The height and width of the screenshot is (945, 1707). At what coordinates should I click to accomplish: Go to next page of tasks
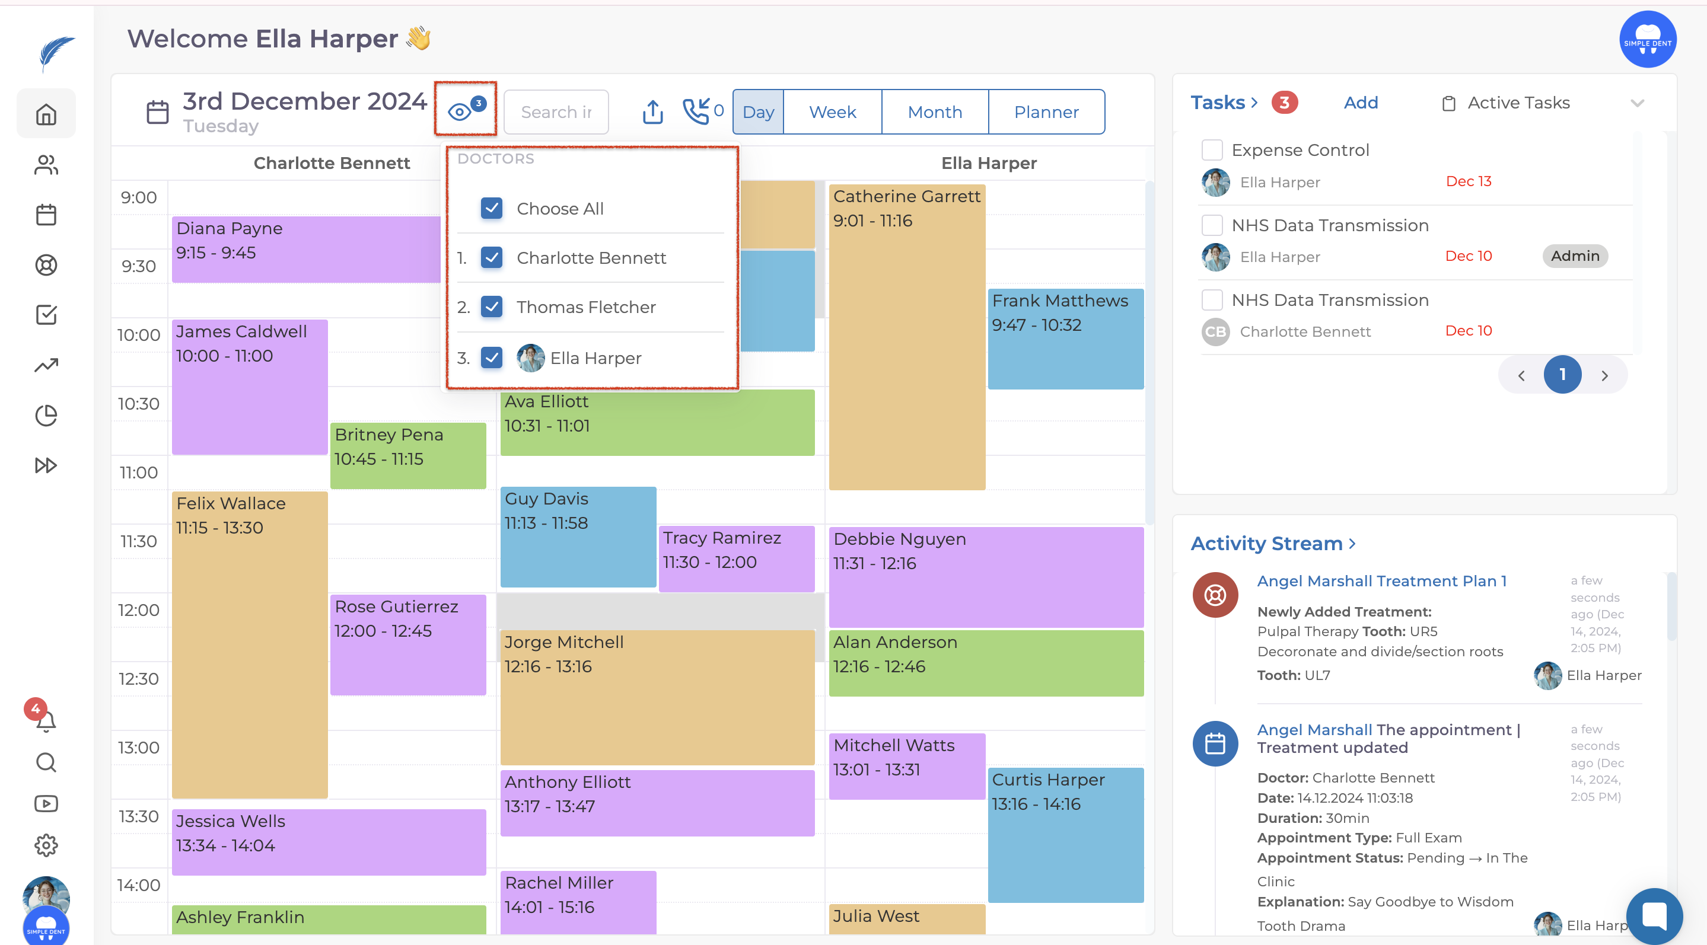pos(1604,375)
